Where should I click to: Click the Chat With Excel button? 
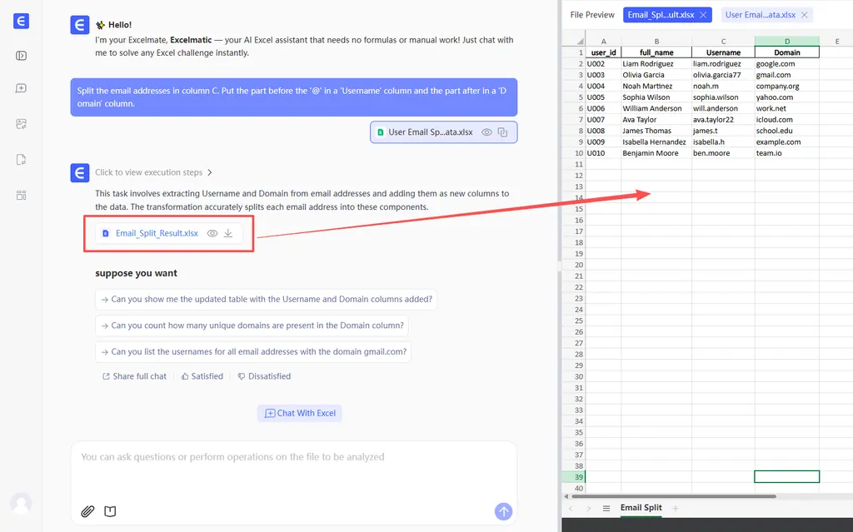tap(299, 413)
